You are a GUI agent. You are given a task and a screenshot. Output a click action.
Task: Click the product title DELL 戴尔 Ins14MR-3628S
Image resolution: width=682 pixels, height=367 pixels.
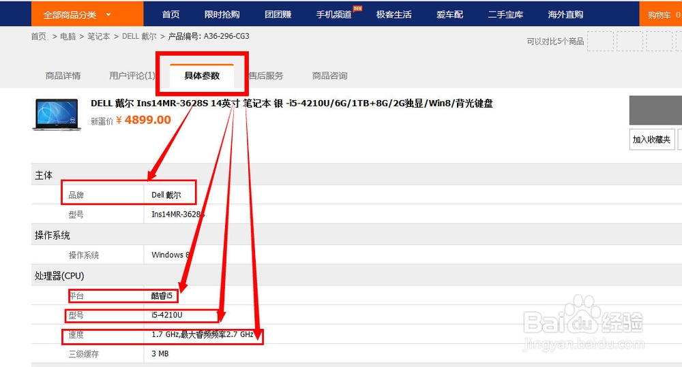point(291,103)
